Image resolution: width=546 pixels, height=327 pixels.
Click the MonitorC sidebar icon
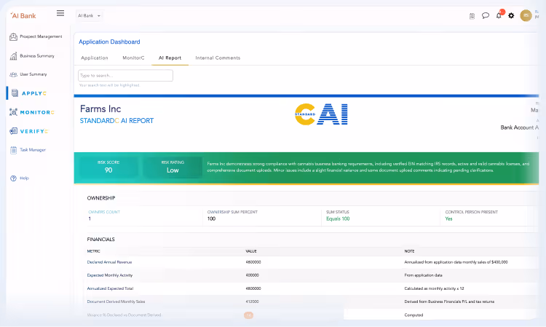tap(13, 112)
